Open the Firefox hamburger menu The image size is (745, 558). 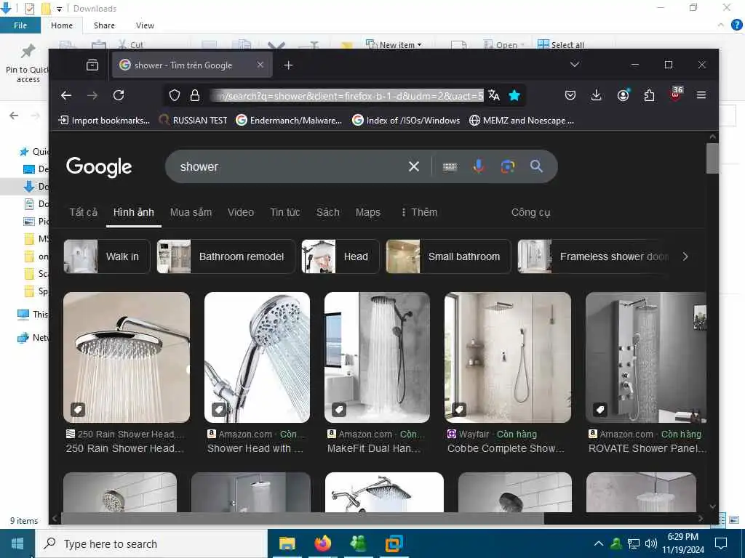(x=701, y=95)
